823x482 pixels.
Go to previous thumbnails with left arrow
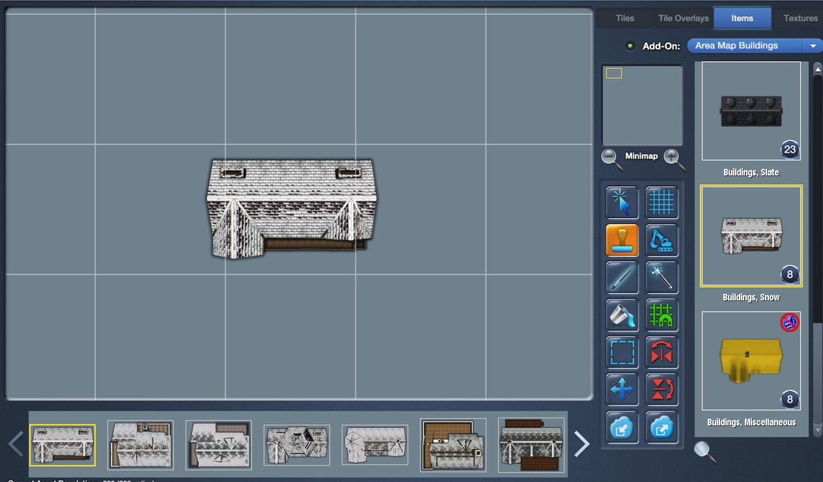pos(16,444)
